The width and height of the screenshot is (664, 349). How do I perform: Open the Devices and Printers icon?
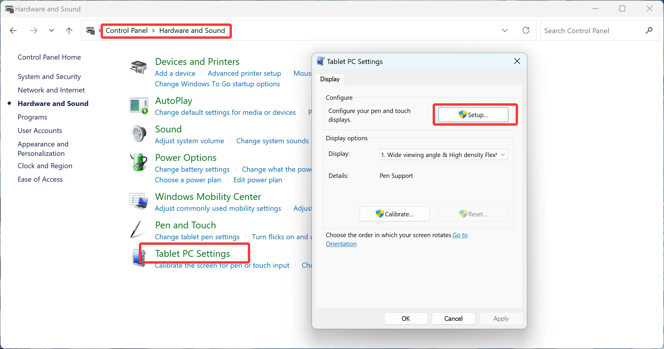[138, 67]
